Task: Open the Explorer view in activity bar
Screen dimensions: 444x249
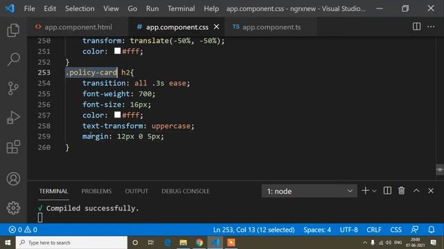Action: click(13, 30)
